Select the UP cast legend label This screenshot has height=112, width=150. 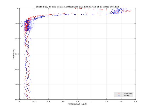pos(126,95)
